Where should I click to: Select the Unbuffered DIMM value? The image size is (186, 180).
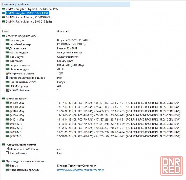68,57
